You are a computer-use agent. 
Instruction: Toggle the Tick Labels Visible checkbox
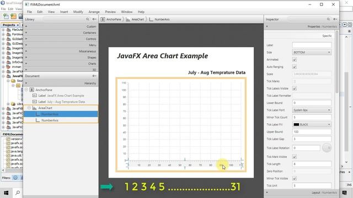(294, 89)
